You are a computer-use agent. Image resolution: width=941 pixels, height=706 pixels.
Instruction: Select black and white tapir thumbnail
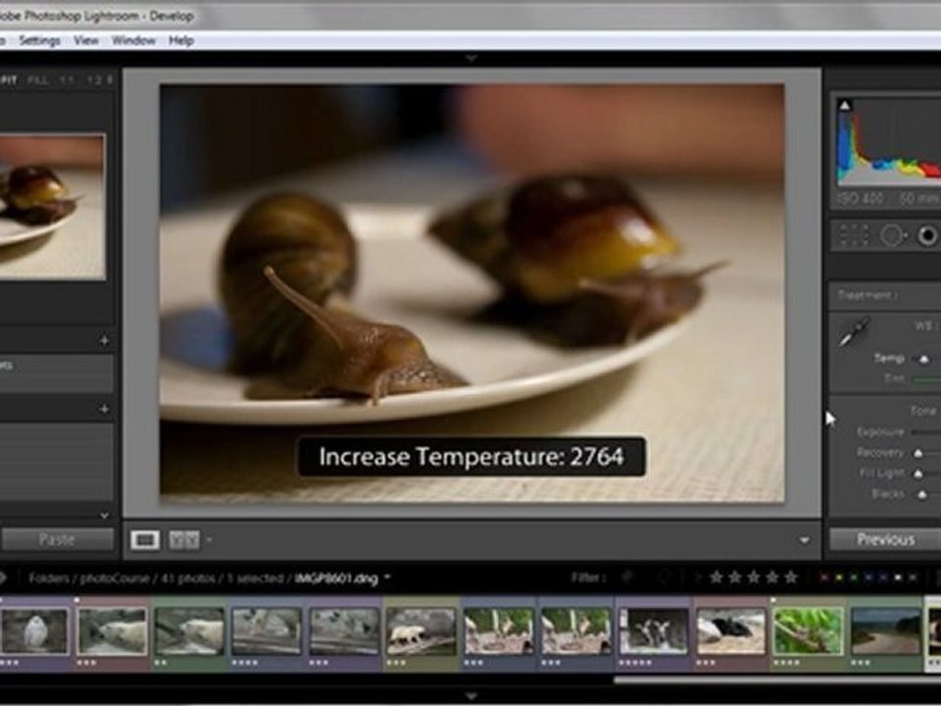click(x=730, y=630)
